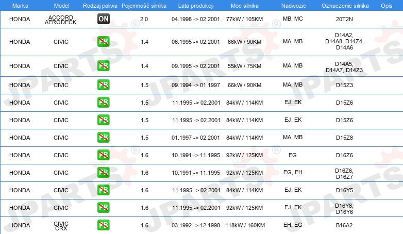
Task: Click the PB fuel icon in the D16Y8, D16Y6 row
Action: 104,207
